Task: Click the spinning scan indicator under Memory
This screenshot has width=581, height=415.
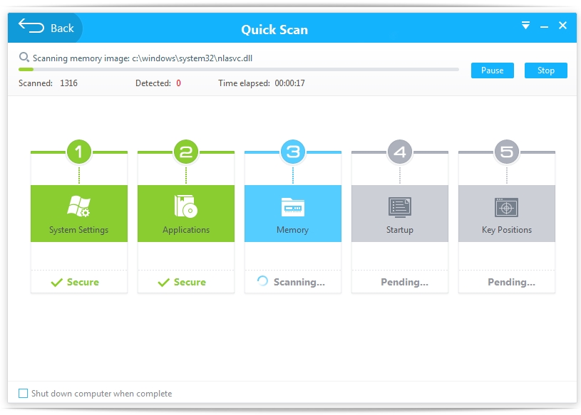Action: pyautogui.click(x=263, y=281)
